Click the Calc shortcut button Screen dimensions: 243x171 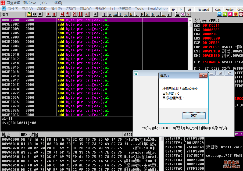[218, 10]
